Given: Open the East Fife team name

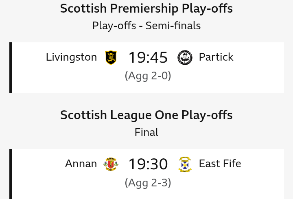Looking at the screenshot, I should tap(220, 164).
